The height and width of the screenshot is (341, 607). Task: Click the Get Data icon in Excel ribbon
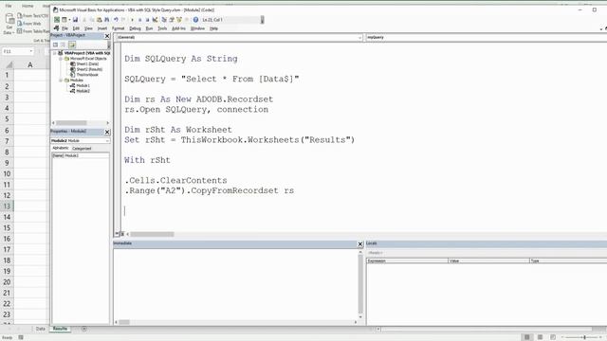coord(9,18)
